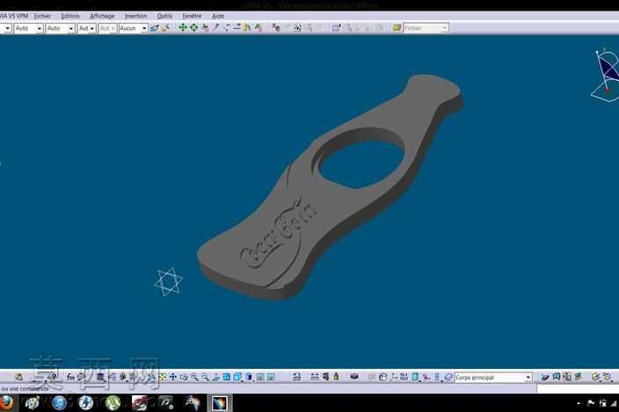Click the Fit All In icon
The height and width of the screenshot is (412, 619).
tap(163, 377)
